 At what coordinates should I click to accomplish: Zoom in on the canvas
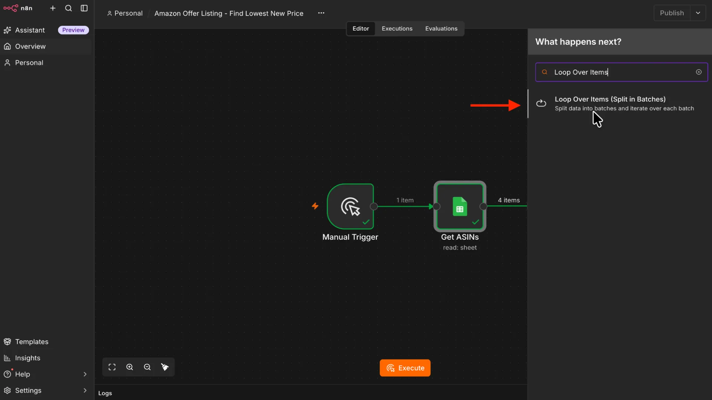pyautogui.click(x=130, y=367)
